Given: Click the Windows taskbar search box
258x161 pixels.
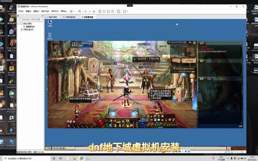Looking at the screenshot, I should pos(26,158).
